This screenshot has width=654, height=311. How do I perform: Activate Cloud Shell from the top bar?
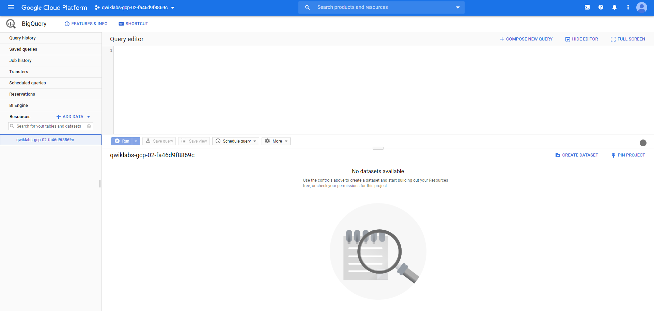pyautogui.click(x=587, y=7)
